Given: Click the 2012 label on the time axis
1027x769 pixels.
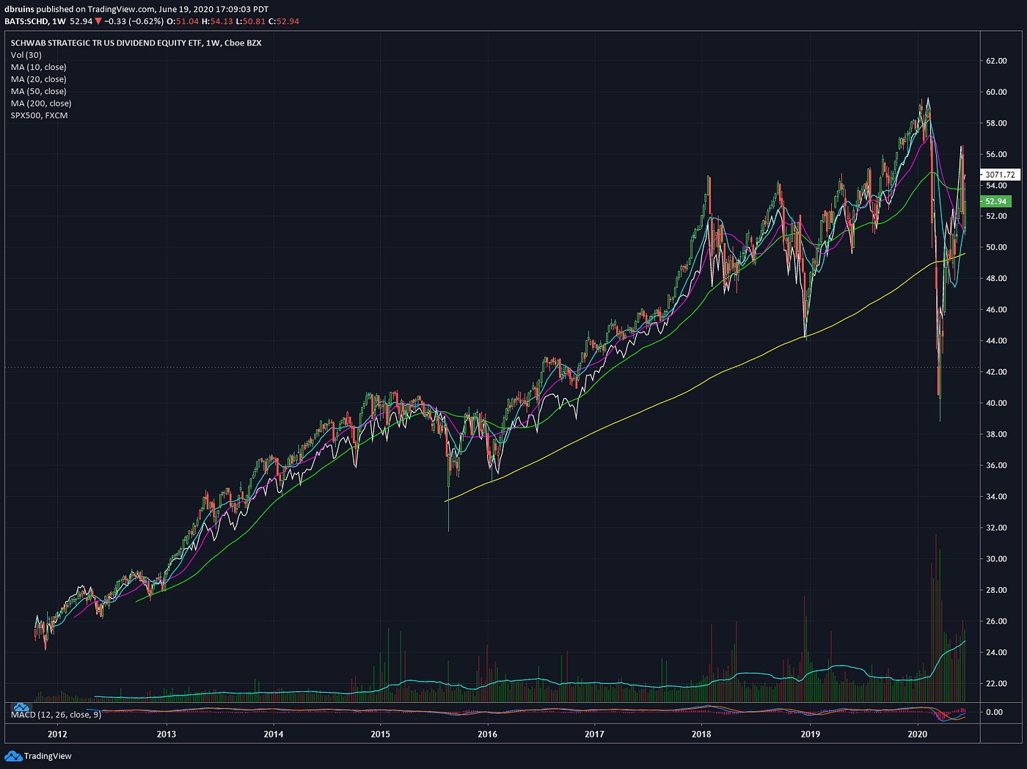Looking at the screenshot, I should pyautogui.click(x=57, y=734).
